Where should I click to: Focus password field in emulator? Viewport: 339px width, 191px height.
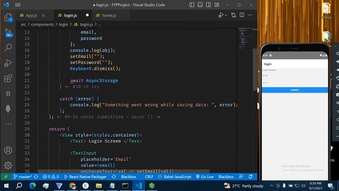295,83
